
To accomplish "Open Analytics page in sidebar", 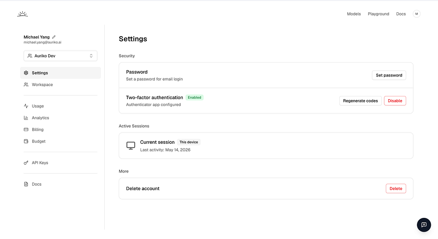I will point(61,118).
